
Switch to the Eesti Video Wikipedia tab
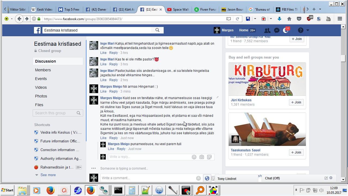coord(42,9)
